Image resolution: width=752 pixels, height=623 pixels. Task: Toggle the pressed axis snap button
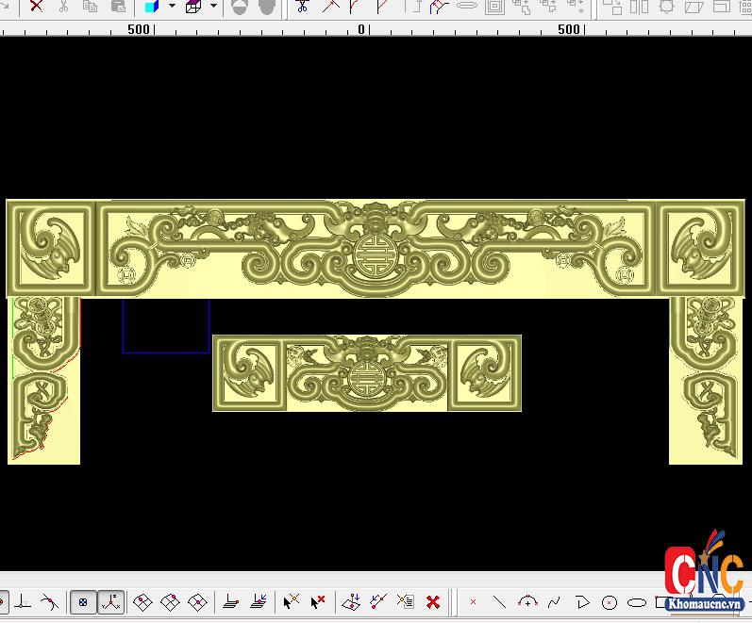click(x=111, y=601)
